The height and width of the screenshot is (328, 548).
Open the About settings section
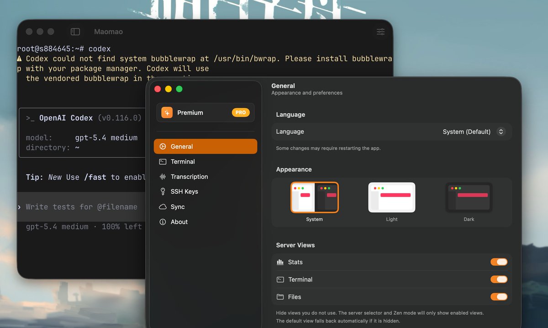click(x=205, y=222)
